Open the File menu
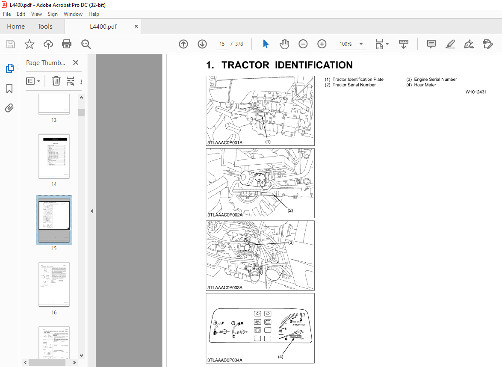This screenshot has width=502, height=367. (7, 14)
